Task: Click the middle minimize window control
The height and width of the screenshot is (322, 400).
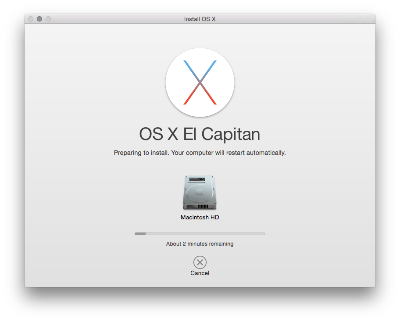Action: (39, 19)
